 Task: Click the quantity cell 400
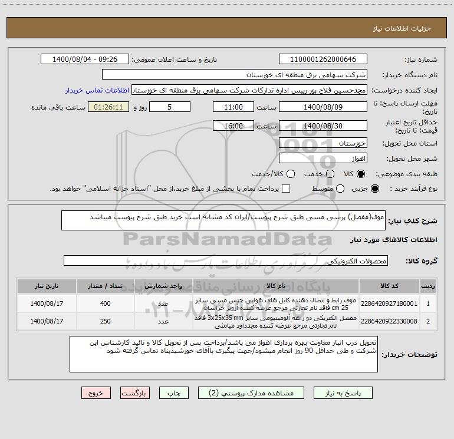[105, 303]
